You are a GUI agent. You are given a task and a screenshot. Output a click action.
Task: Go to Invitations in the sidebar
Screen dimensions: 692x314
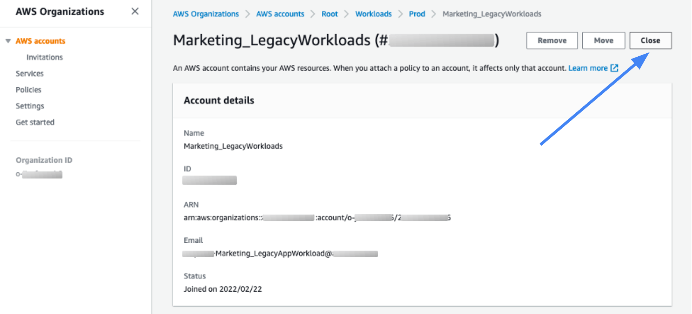click(44, 57)
